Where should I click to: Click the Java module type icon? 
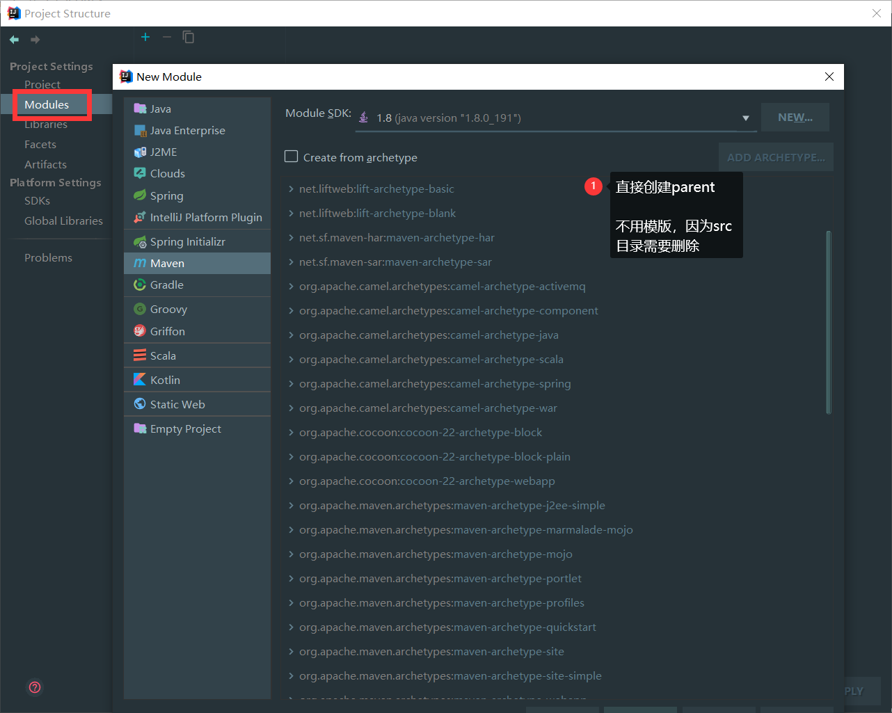140,109
